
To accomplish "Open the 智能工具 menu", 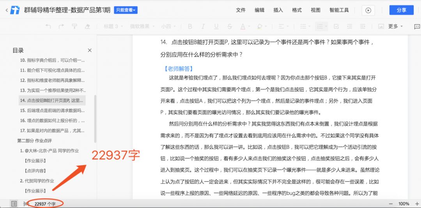I will click(339, 10).
